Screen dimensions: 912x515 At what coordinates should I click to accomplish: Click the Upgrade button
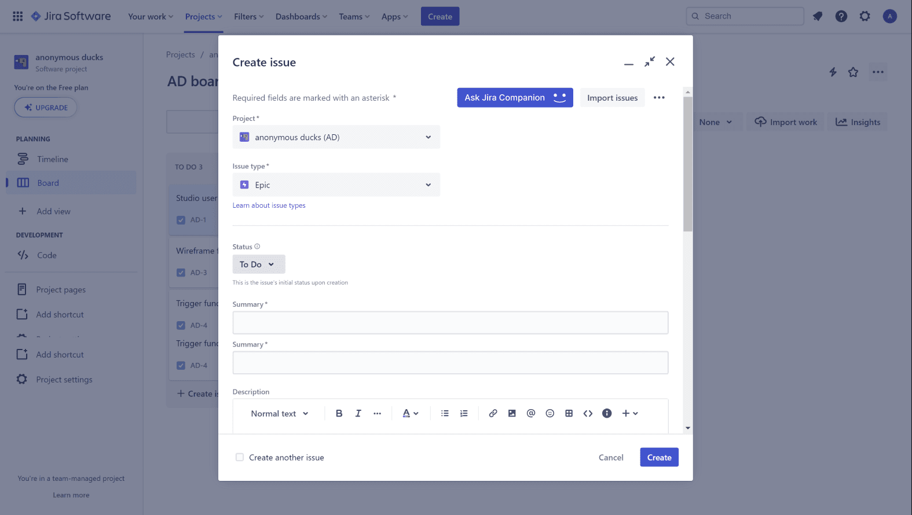tap(46, 108)
